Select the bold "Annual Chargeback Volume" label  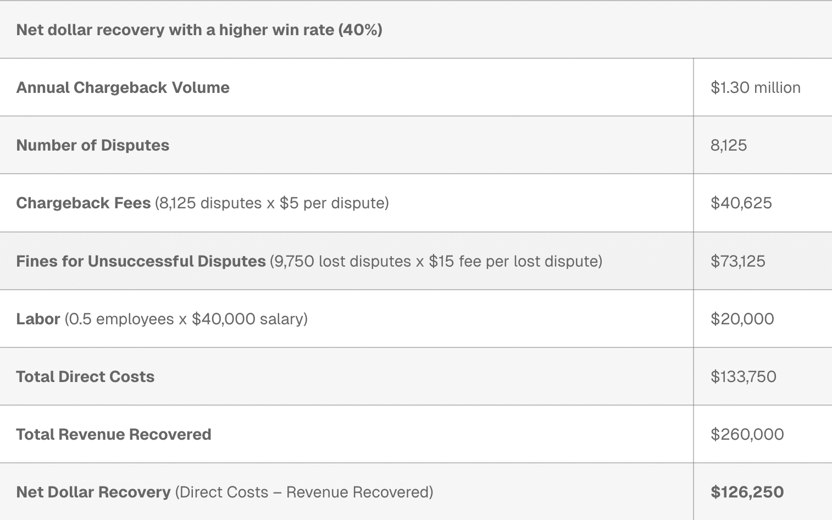point(123,87)
